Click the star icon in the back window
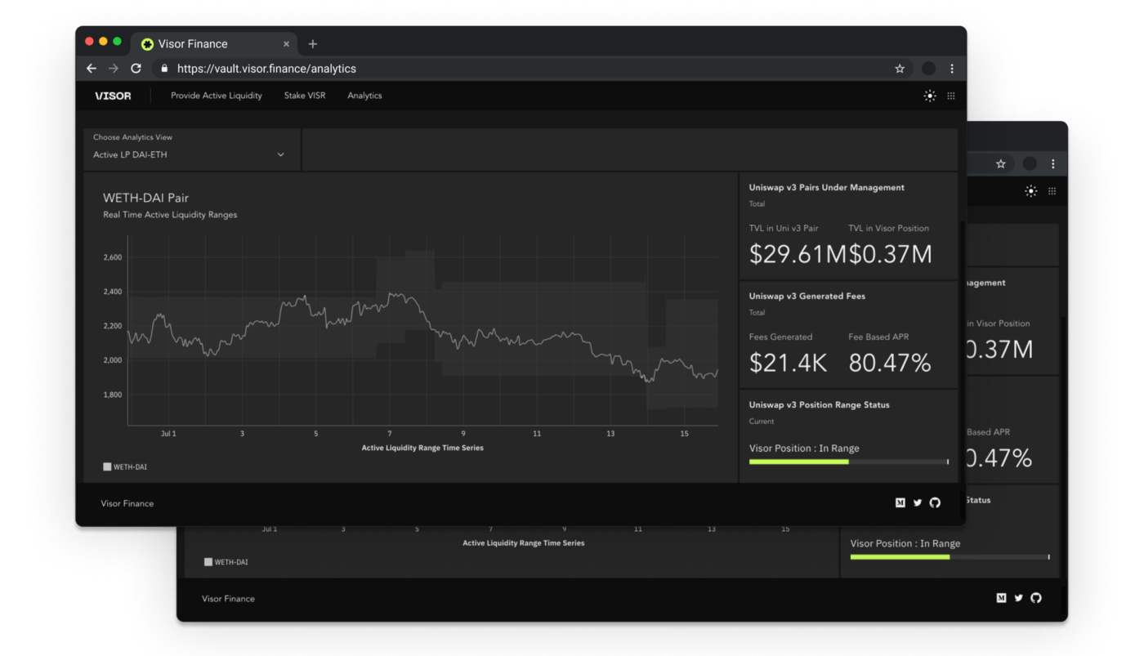Image resolution: width=1144 pixels, height=656 pixels. [x=1001, y=163]
